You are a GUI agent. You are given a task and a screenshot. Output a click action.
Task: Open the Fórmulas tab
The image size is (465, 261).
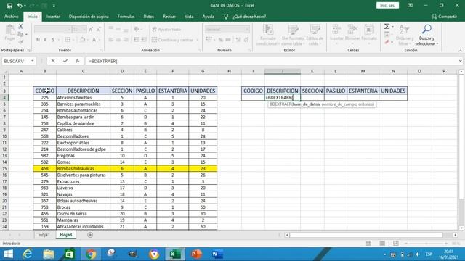click(x=126, y=17)
